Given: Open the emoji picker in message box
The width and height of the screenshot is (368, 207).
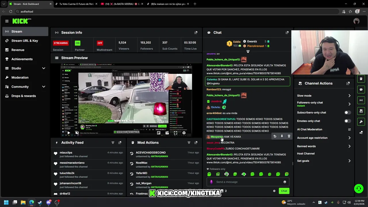Looking at the screenshot, I should (285, 182).
